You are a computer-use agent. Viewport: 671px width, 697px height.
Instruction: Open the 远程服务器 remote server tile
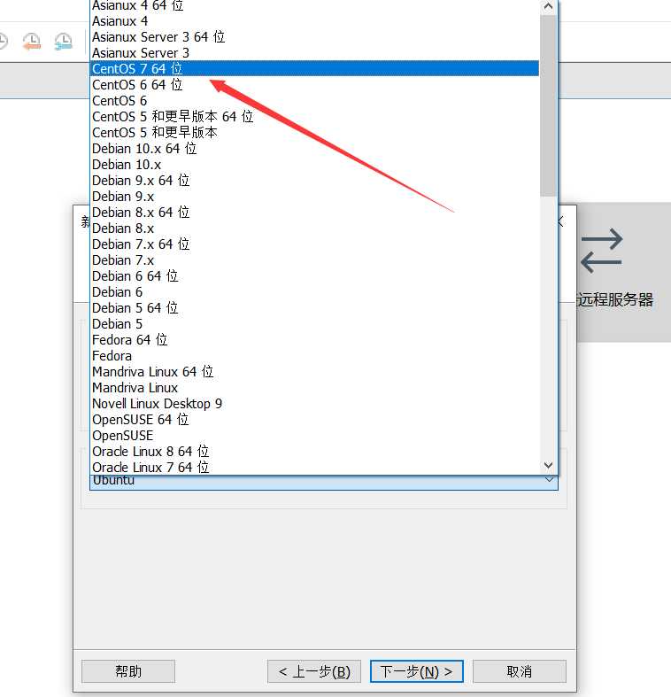(x=624, y=272)
